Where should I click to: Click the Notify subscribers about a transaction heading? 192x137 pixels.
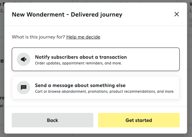(81, 57)
